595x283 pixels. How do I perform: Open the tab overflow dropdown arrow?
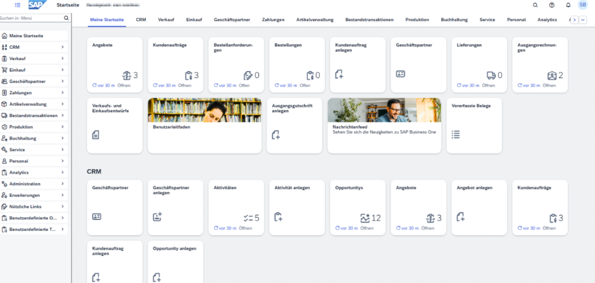(583, 20)
